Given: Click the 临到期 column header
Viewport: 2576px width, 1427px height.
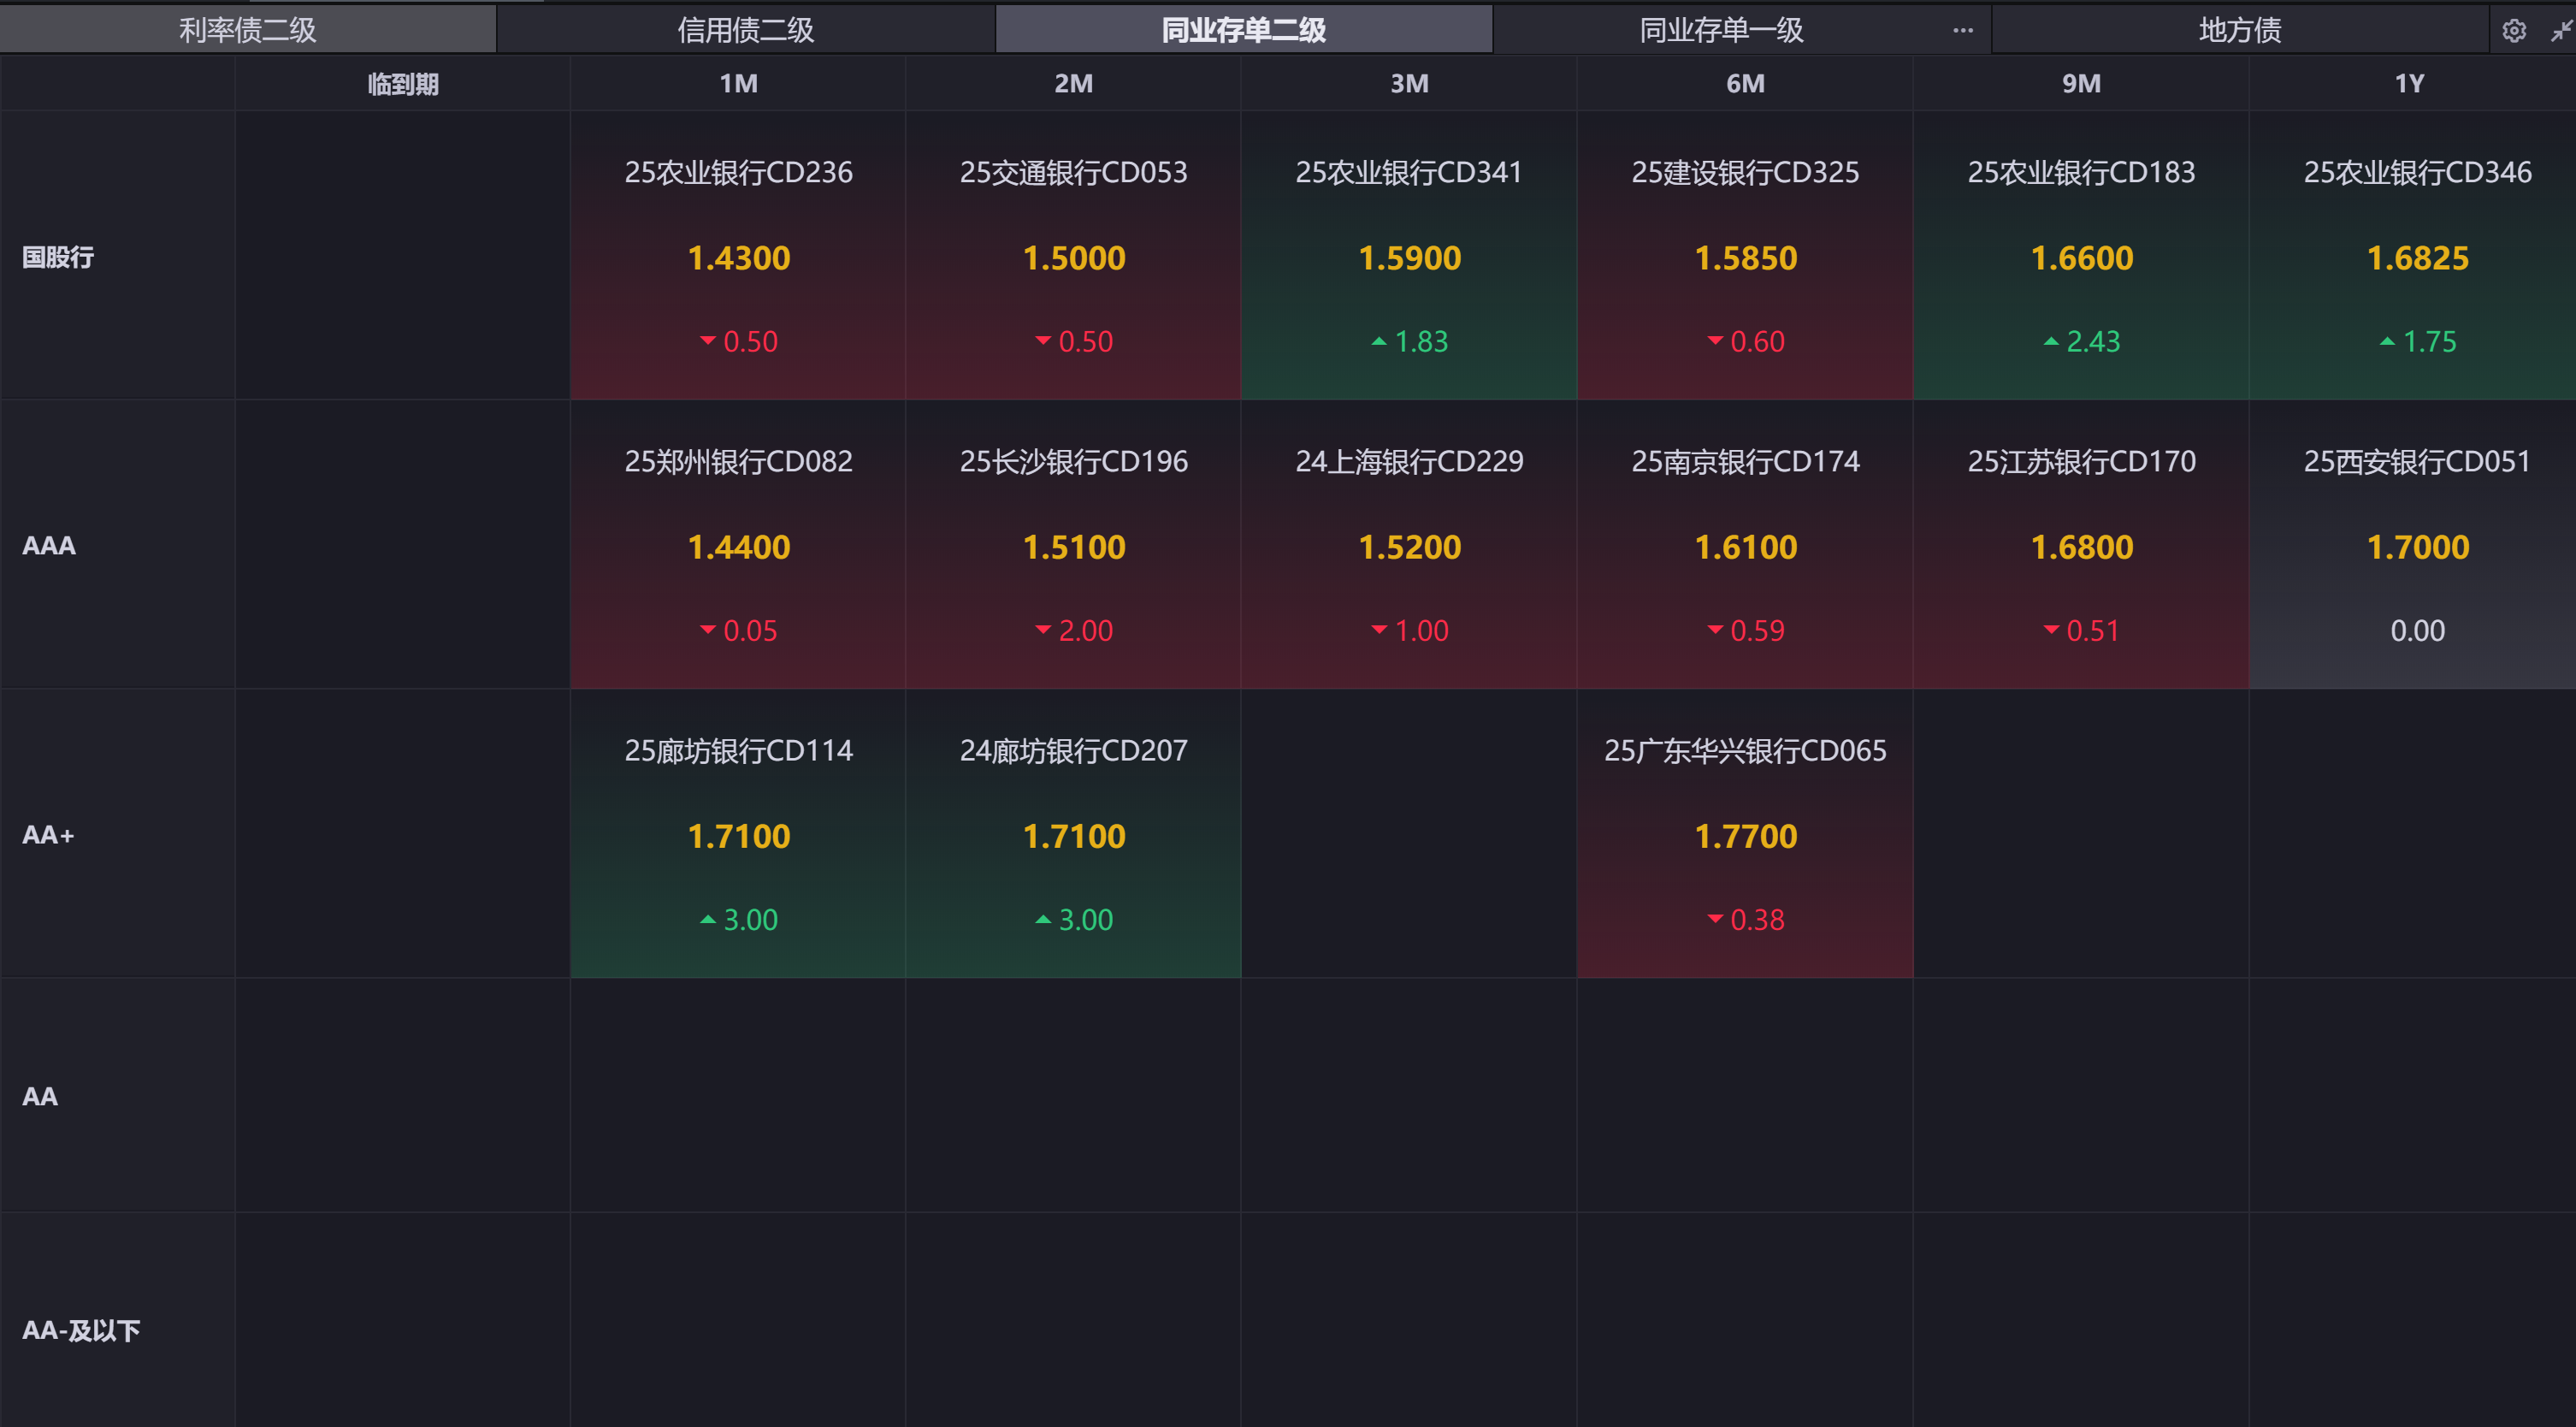Looking at the screenshot, I should [x=402, y=83].
